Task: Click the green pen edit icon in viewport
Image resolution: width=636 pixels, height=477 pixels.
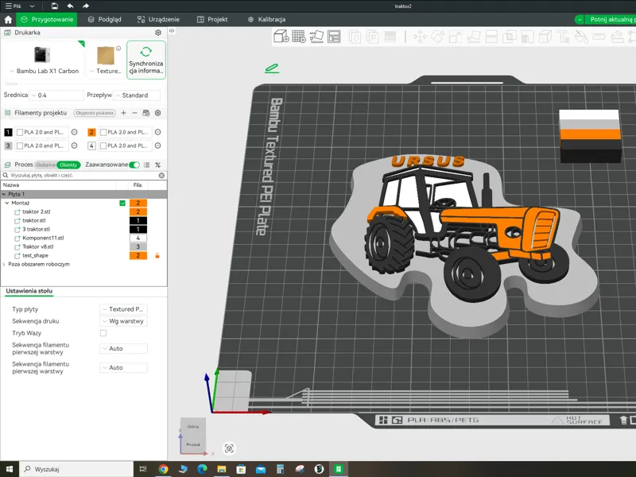Action: 272,68
